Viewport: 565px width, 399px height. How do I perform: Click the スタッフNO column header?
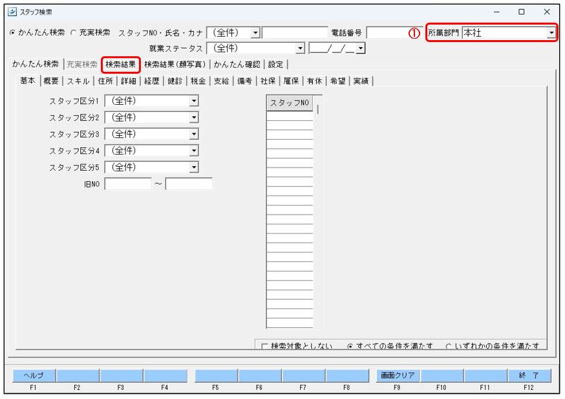point(290,103)
